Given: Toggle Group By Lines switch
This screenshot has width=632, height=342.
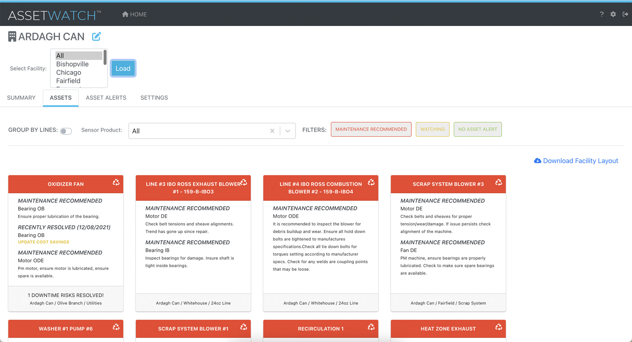Looking at the screenshot, I should 66,131.
